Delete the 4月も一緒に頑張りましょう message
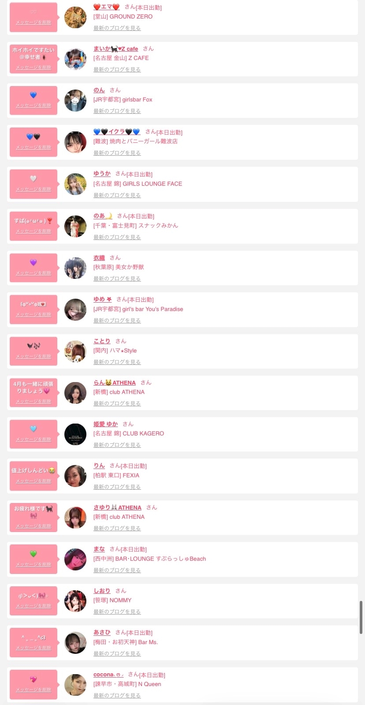 pos(34,401)
